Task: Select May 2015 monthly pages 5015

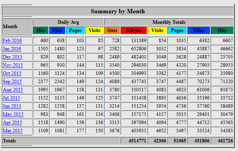Action: pyautogui.click(x=181, y=114)
